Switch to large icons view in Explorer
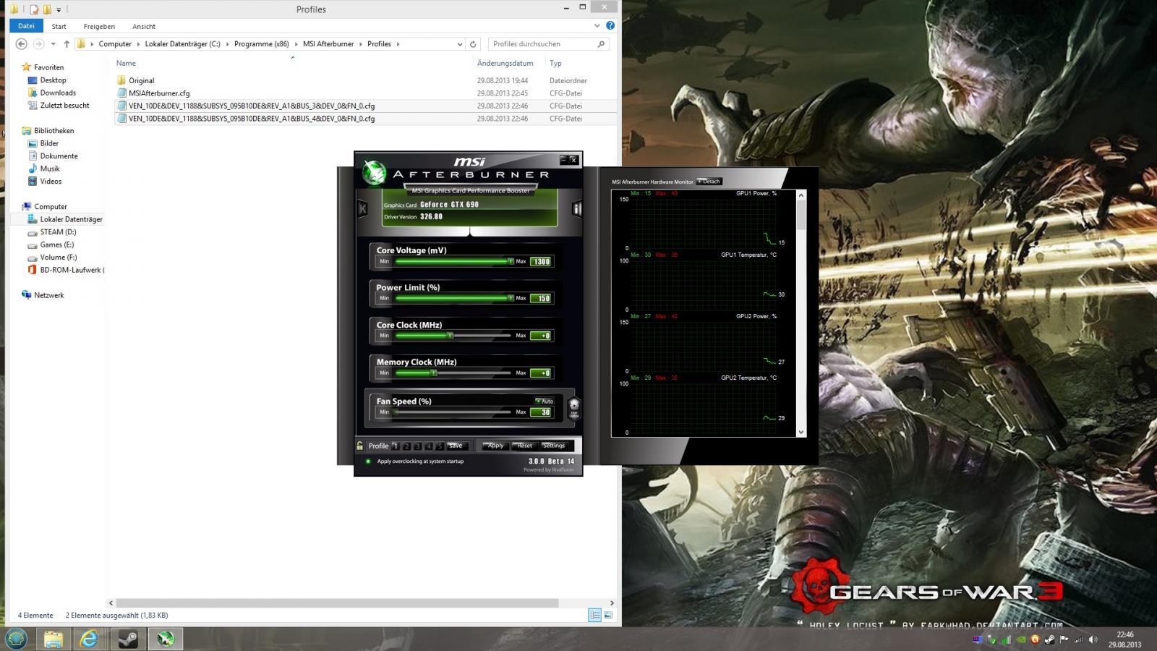Screen dimensions: 1157x651 (608, 616)
